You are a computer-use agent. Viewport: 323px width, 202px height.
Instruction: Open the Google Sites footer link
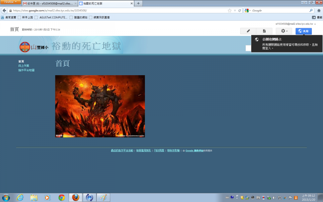[x=194, y=151]
